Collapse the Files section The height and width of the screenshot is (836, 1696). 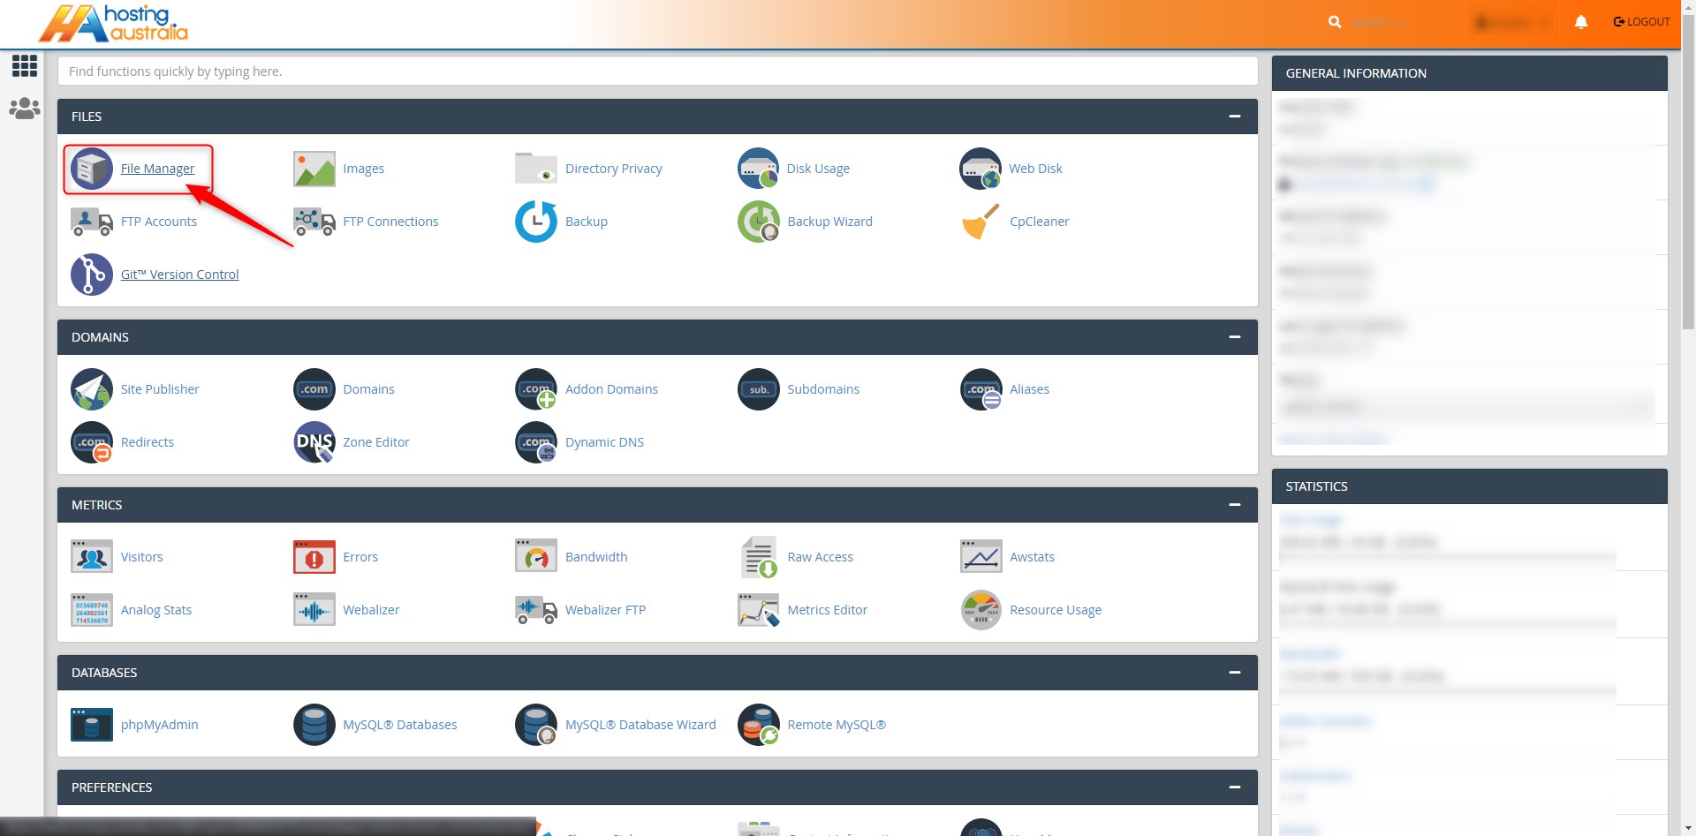point(1234,117)
